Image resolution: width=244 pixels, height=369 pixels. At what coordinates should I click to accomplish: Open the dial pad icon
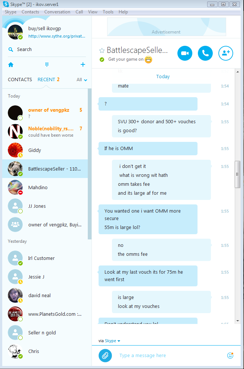[x=47, y=64]
